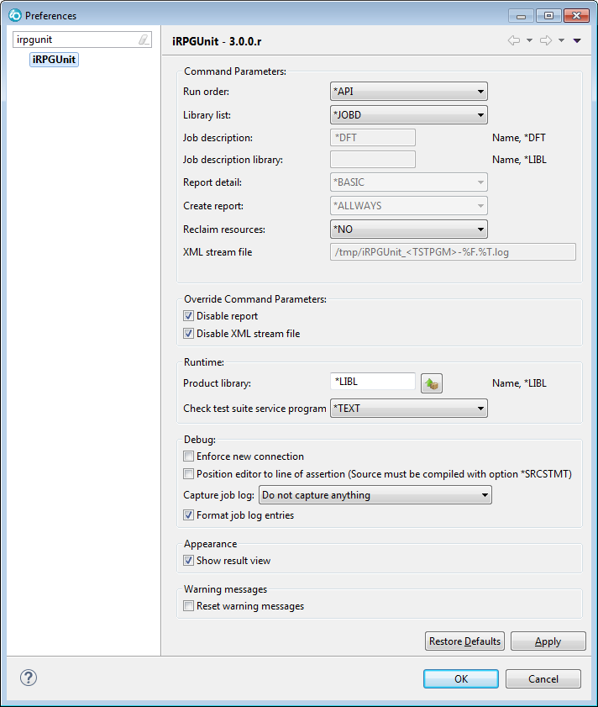Click the Run order label
598x707 pixels.
[x=206, y=92]
